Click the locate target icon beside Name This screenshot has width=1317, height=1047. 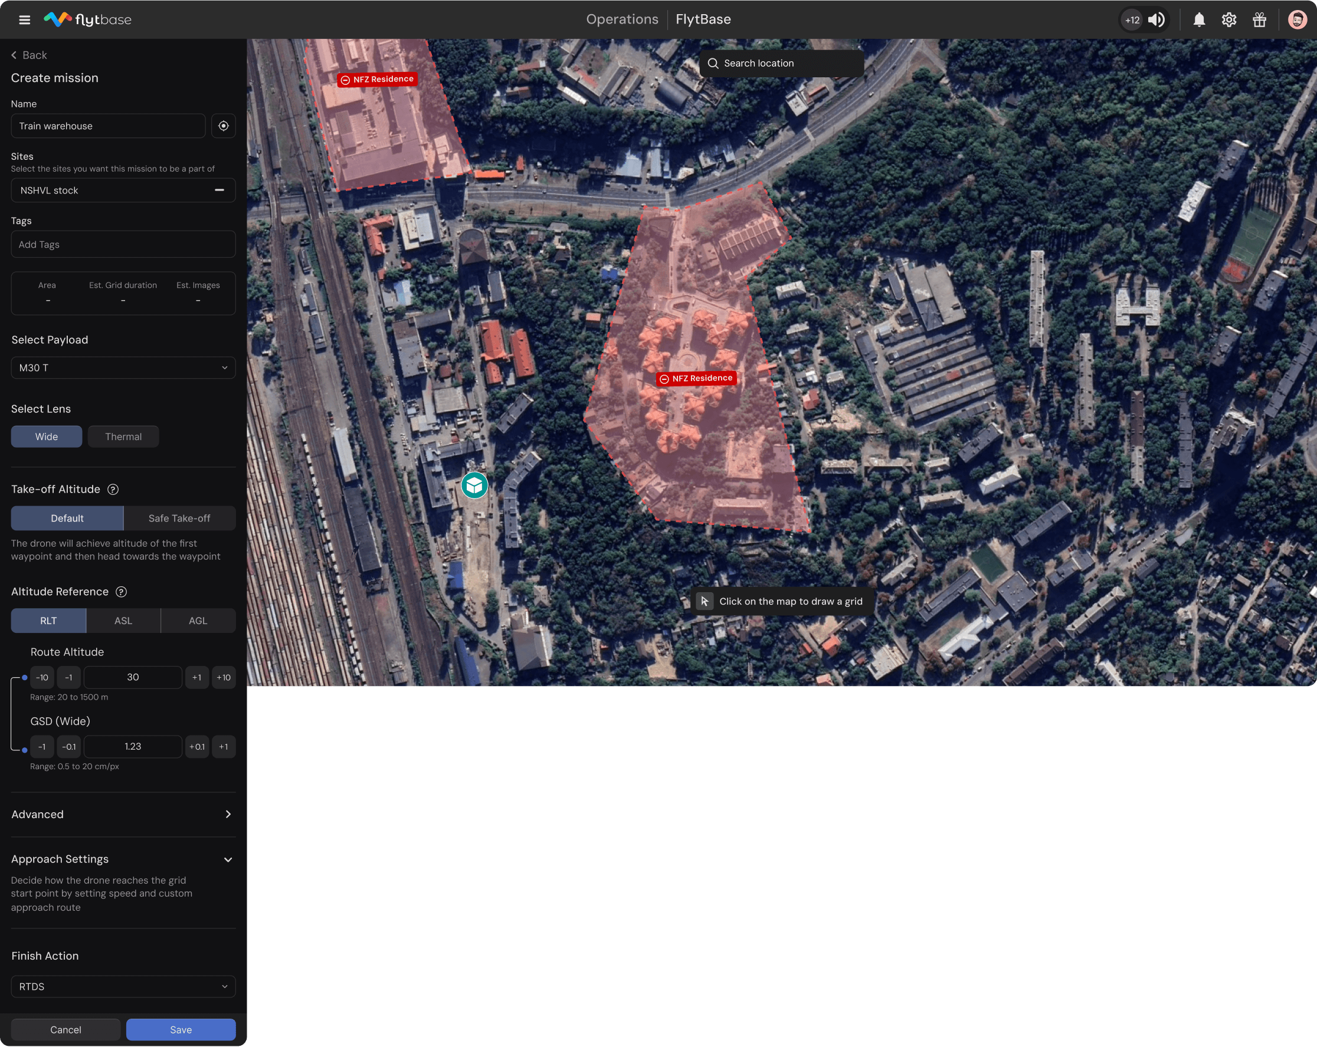[x=224, y=126]
